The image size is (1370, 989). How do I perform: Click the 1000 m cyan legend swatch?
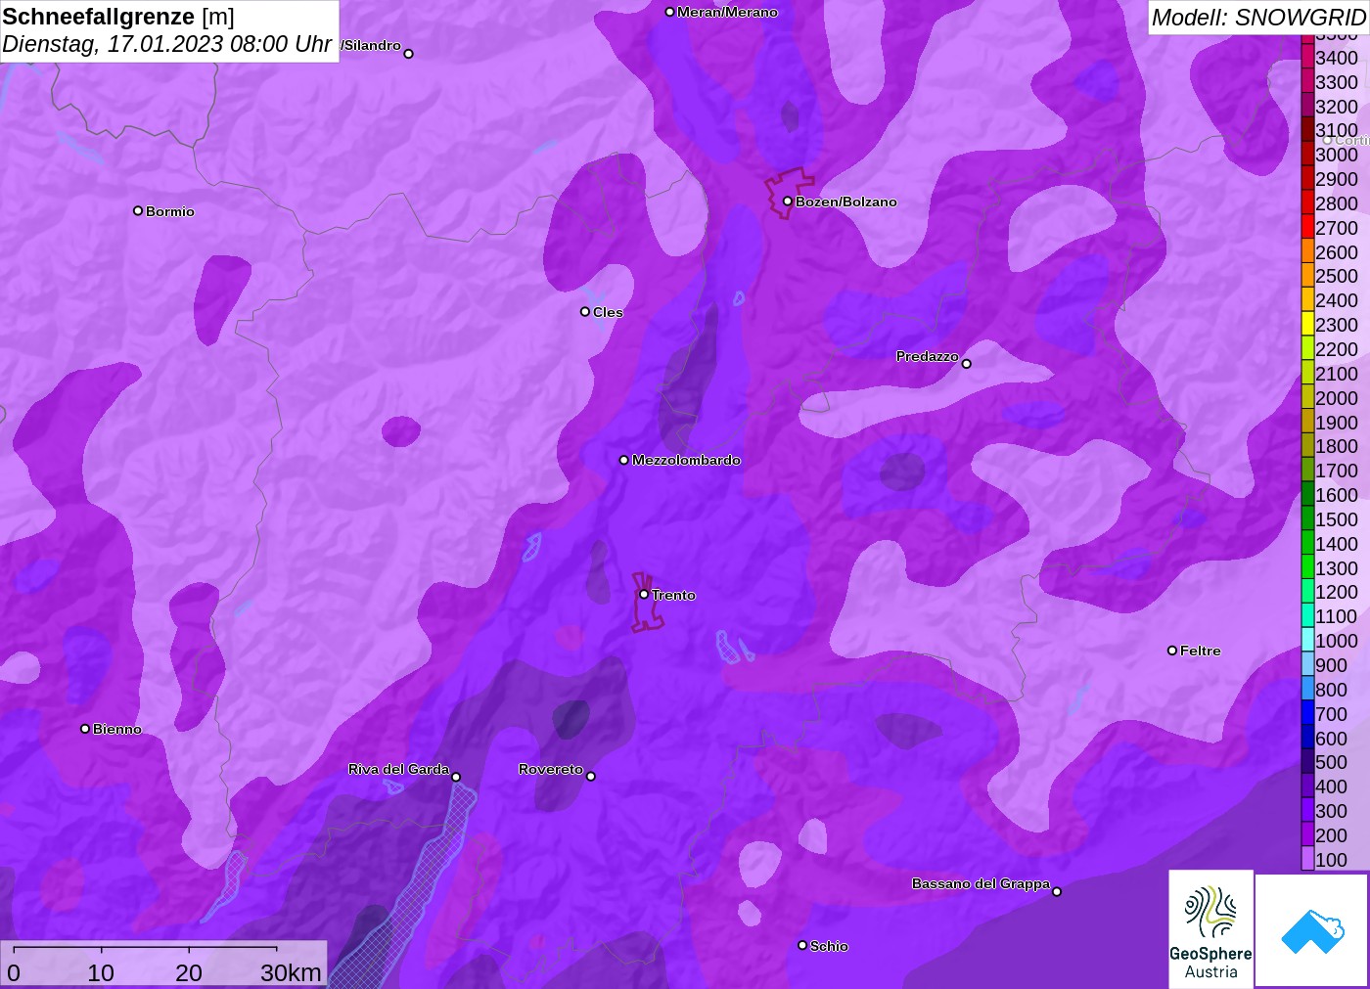click(1307, 640)
